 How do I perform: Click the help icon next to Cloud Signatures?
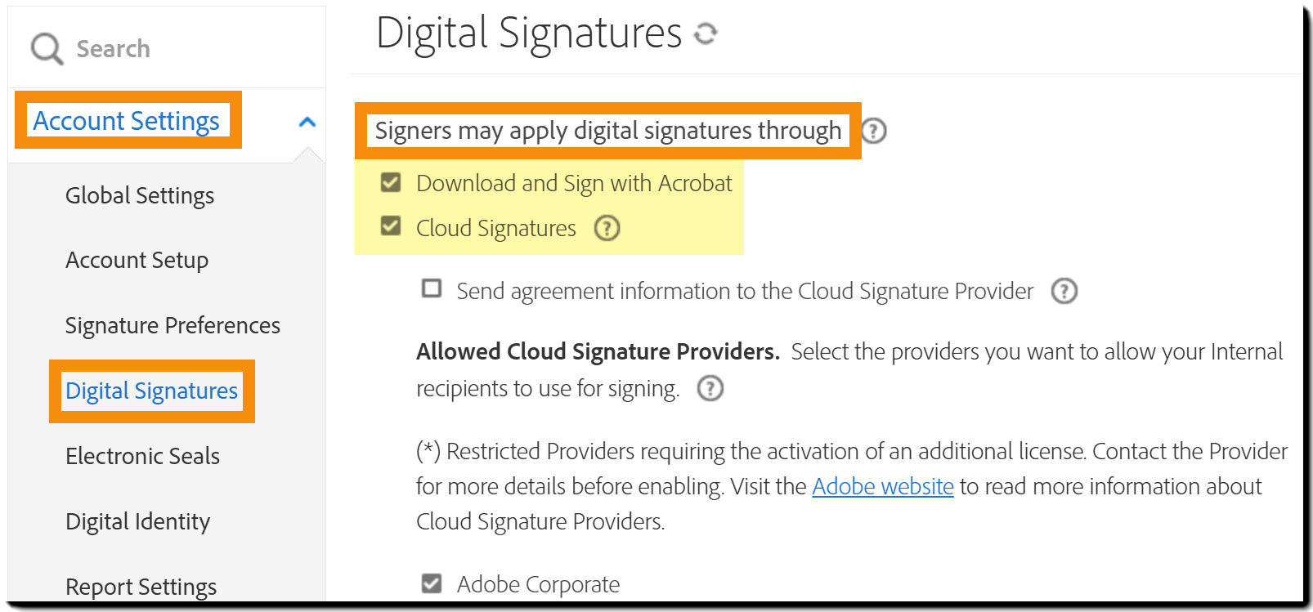[x=607, y=229]
